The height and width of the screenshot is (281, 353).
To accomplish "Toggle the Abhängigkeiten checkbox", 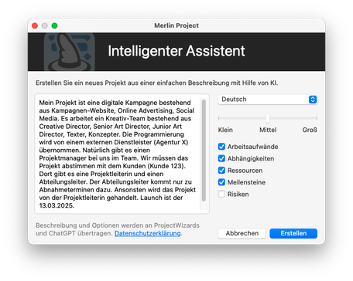I will [x=221, y=158].
